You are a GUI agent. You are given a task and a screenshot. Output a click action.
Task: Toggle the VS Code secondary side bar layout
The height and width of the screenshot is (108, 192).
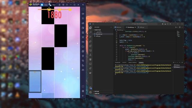point(168,24)
